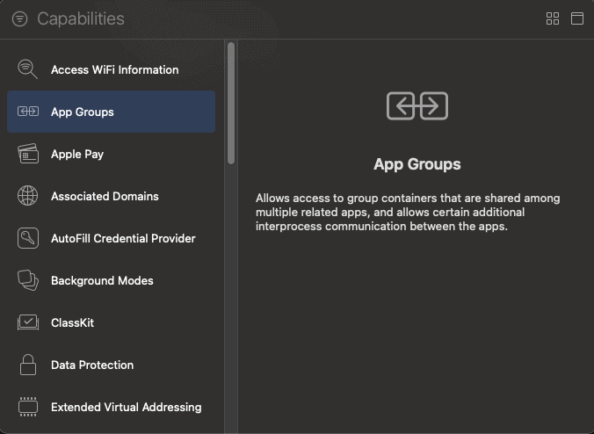Open the Background Modes capability
594x434 pixels.
pyautogui.click(x=102, y=280)
